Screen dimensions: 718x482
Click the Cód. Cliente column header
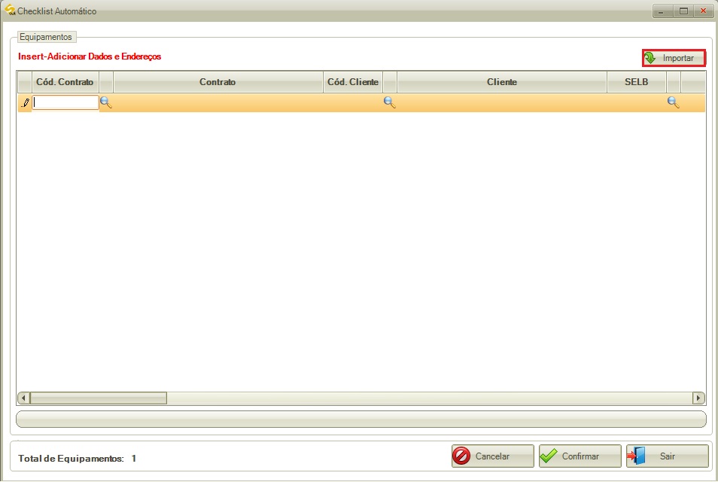353,82
